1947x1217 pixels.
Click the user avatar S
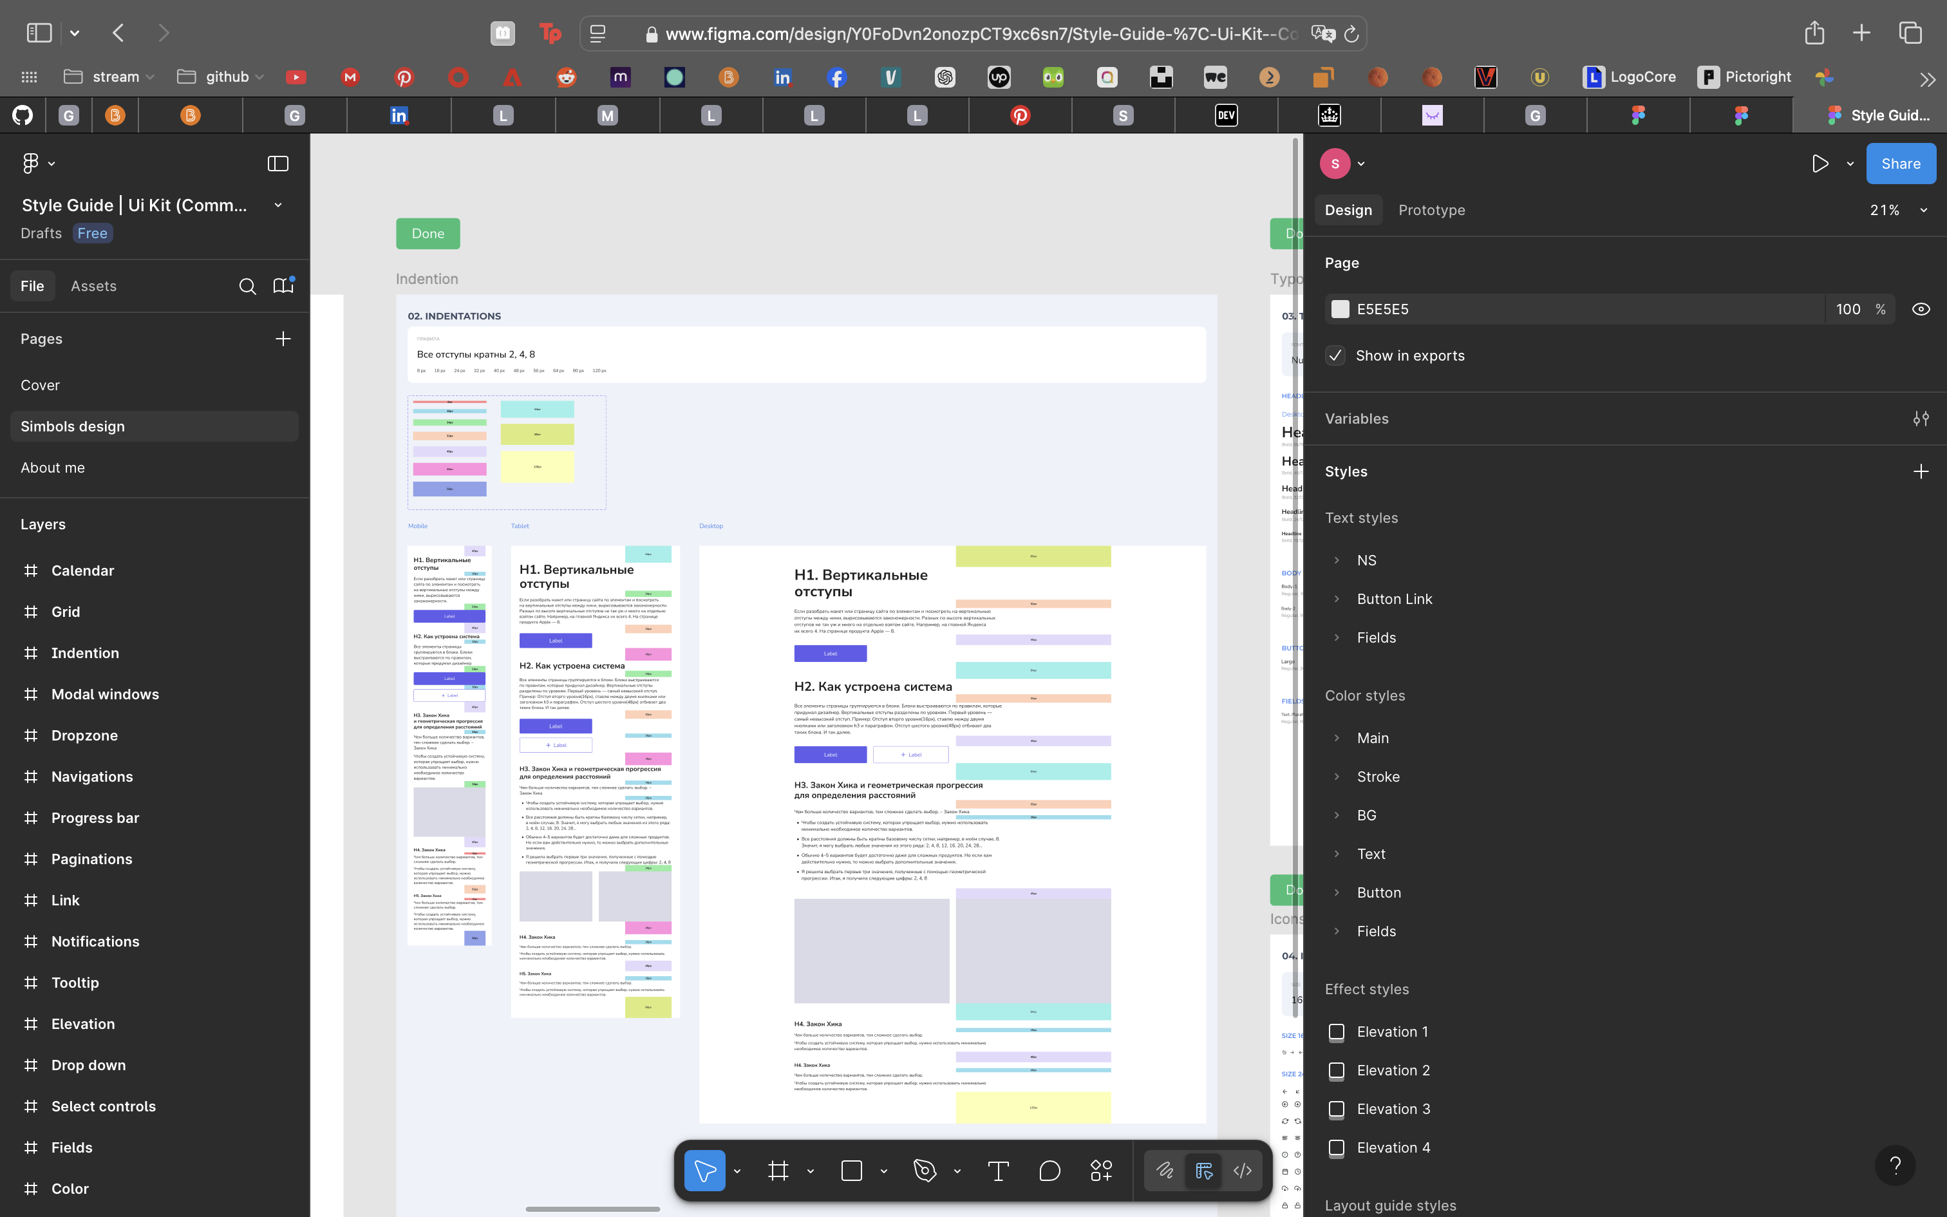tap(1335, 164)
